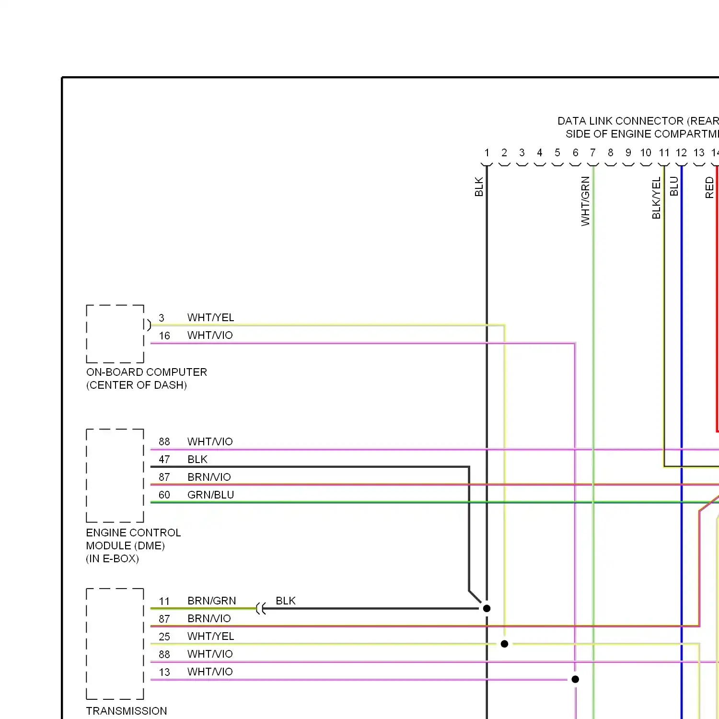Click BLK label right of the inline connector
The width and height of the screenshot is (719, 719).
click(x=286, y=601)
